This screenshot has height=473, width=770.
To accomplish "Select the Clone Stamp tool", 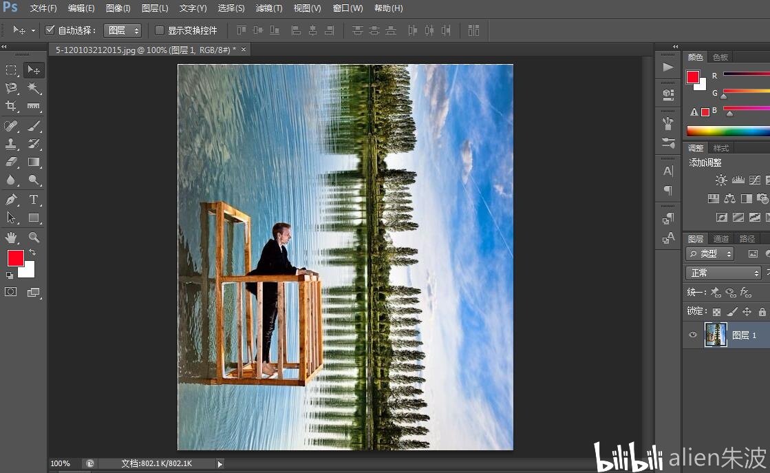I will pos(11,144).
